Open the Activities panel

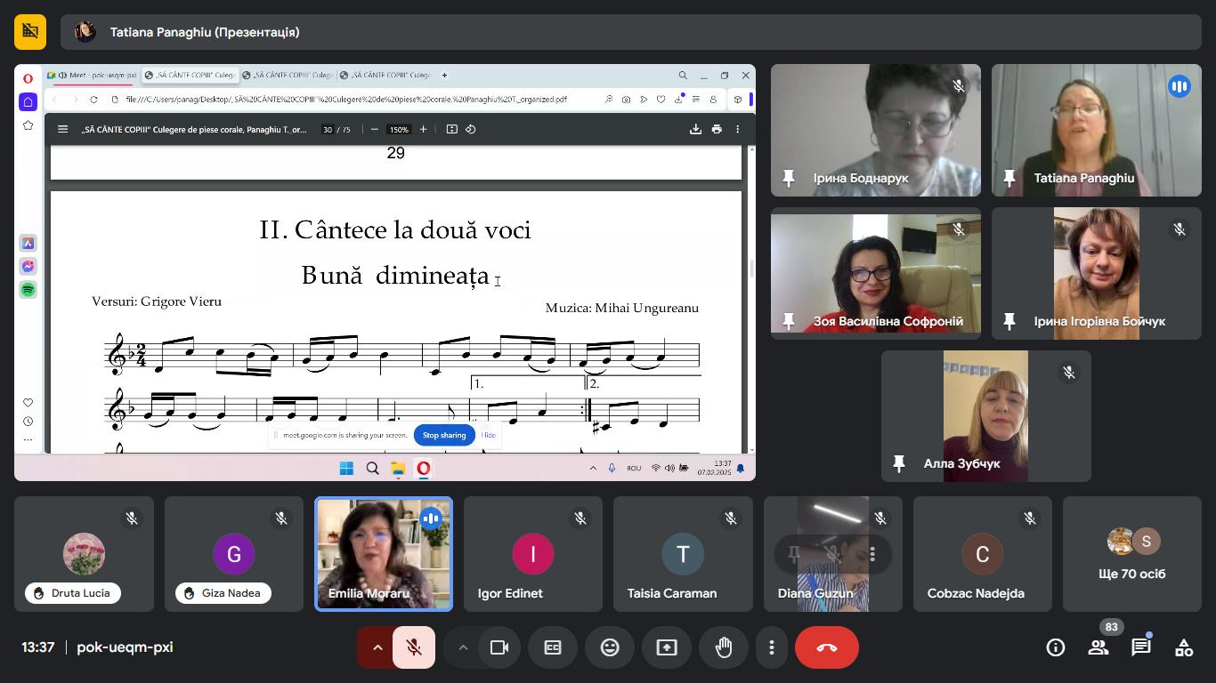tap(1184, 647)
